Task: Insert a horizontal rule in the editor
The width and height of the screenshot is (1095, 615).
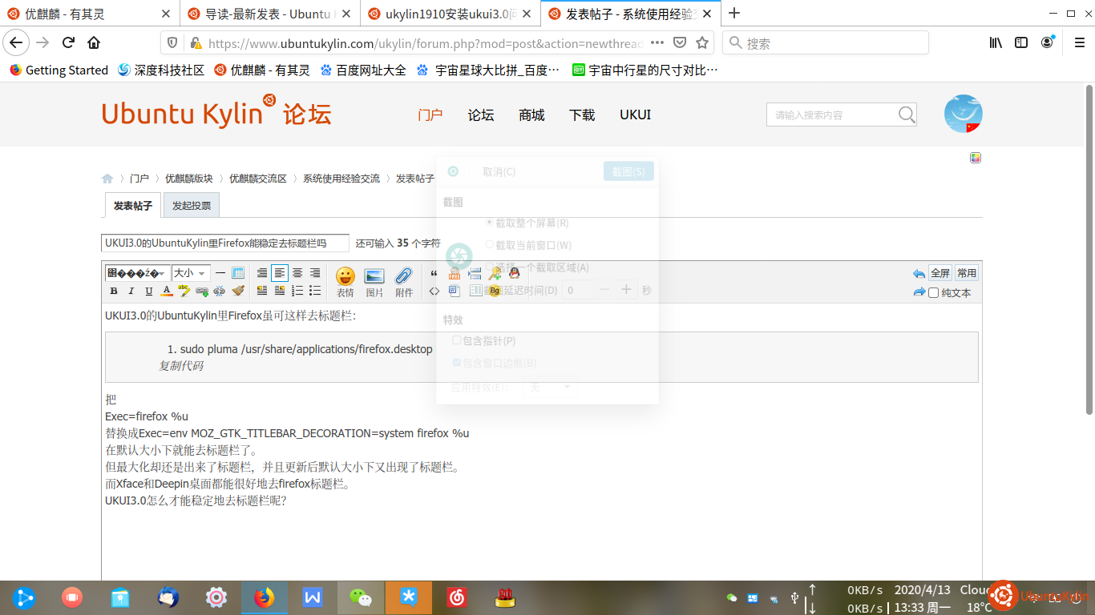Action: (x=220, y=273)
